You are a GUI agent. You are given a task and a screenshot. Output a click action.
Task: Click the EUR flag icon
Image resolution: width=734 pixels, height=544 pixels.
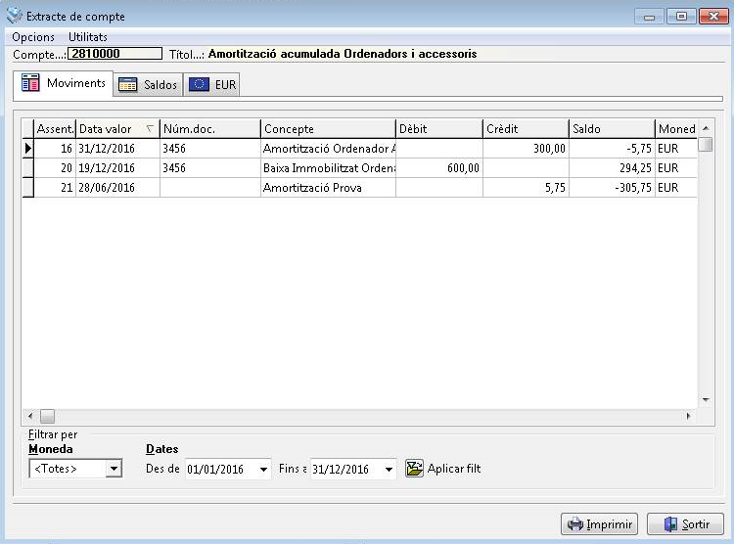199,84
